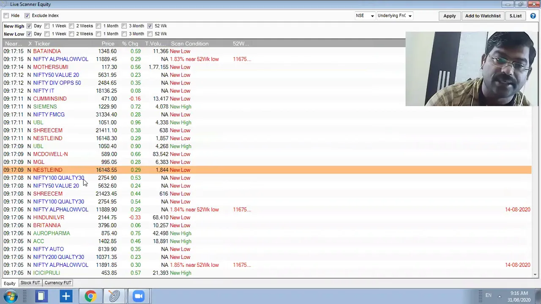This screenshot has width=541, height=304.
Task: Enable New High 1 Week checkbox
Action: (47, 26)
